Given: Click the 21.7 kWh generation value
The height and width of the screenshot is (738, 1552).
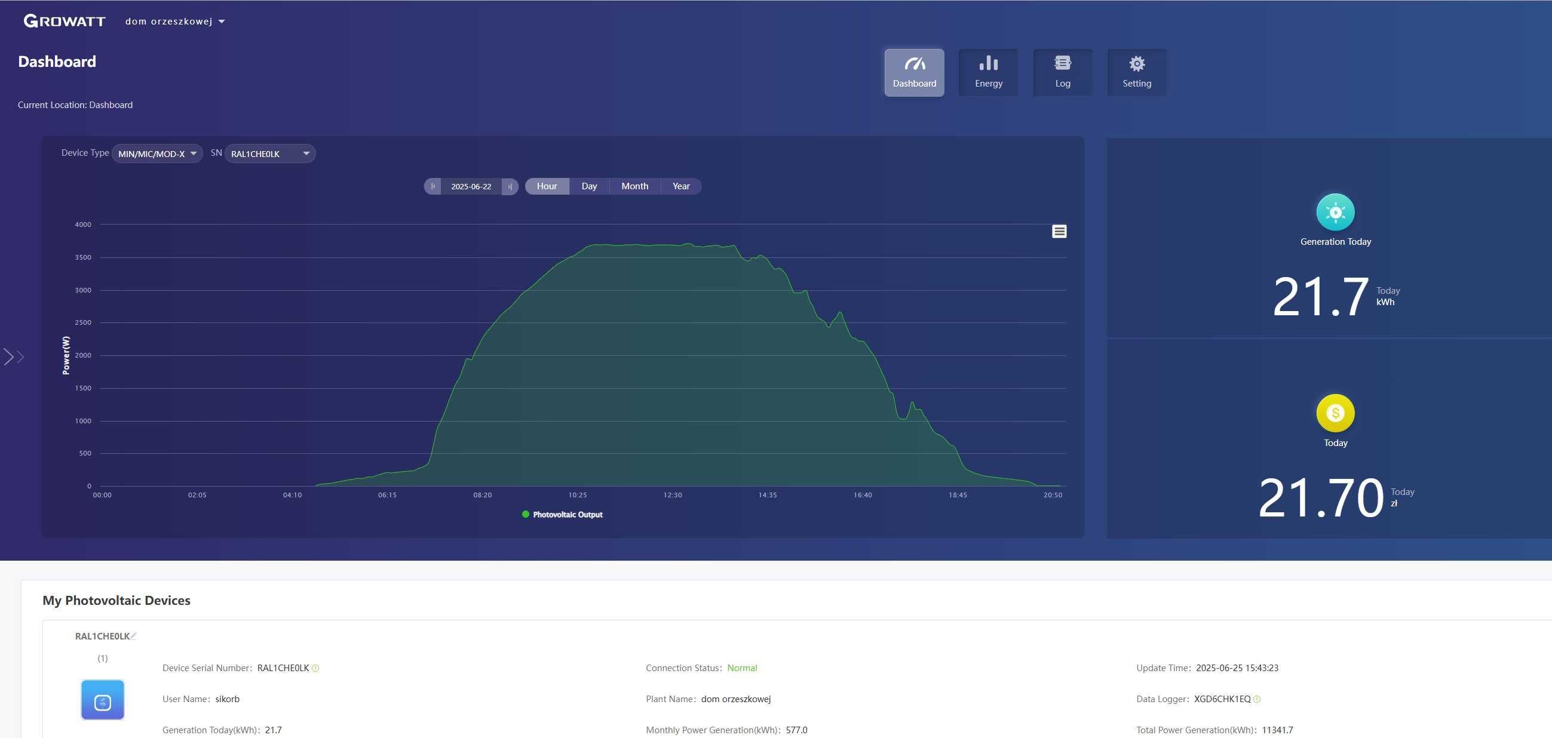Looking at the screenshot, I should pyautogui.click(x=1320, y=296).
